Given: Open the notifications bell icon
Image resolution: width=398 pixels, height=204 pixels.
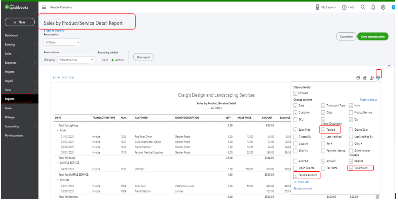Looking at the screenshot, I should pyautogui.click(x=373, y=7).
